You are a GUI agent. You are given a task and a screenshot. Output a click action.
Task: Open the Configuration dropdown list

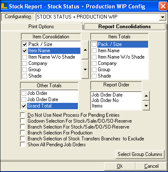point(162,17)
